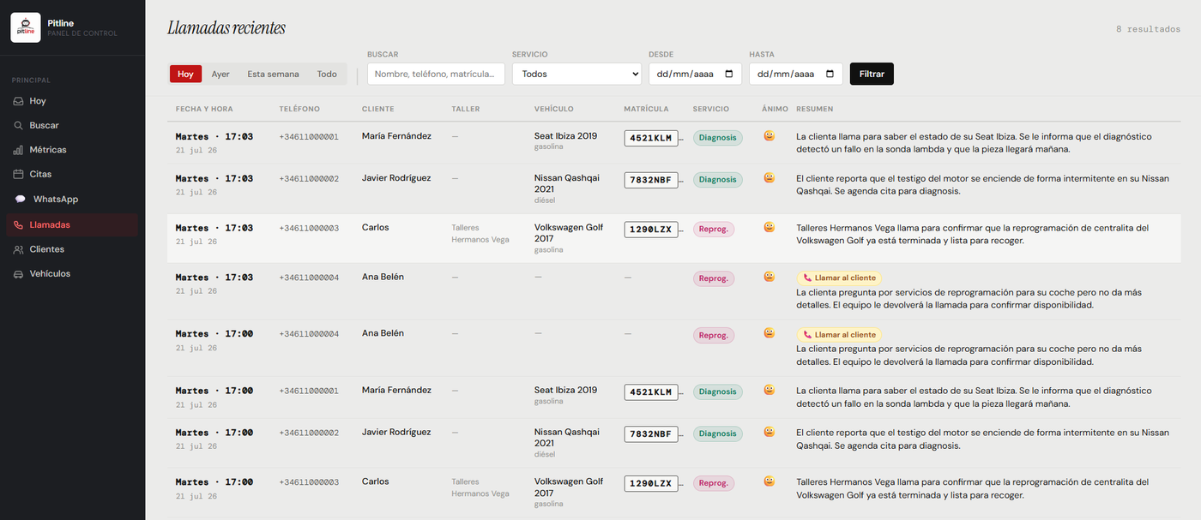Click mood emoji for Javier Rodríguez 17:03 call

point(769,178)
